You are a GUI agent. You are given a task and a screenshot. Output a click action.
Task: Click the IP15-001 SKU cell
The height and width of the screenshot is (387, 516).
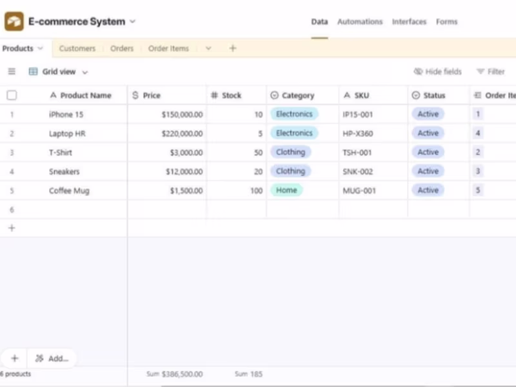pos(373,115)
